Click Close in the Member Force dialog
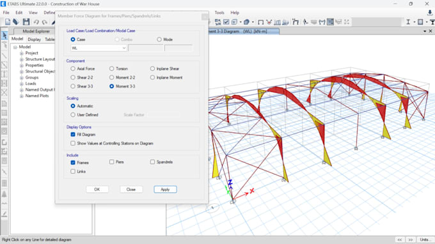The height and width of the screenshot is (244, 435). 131,190
